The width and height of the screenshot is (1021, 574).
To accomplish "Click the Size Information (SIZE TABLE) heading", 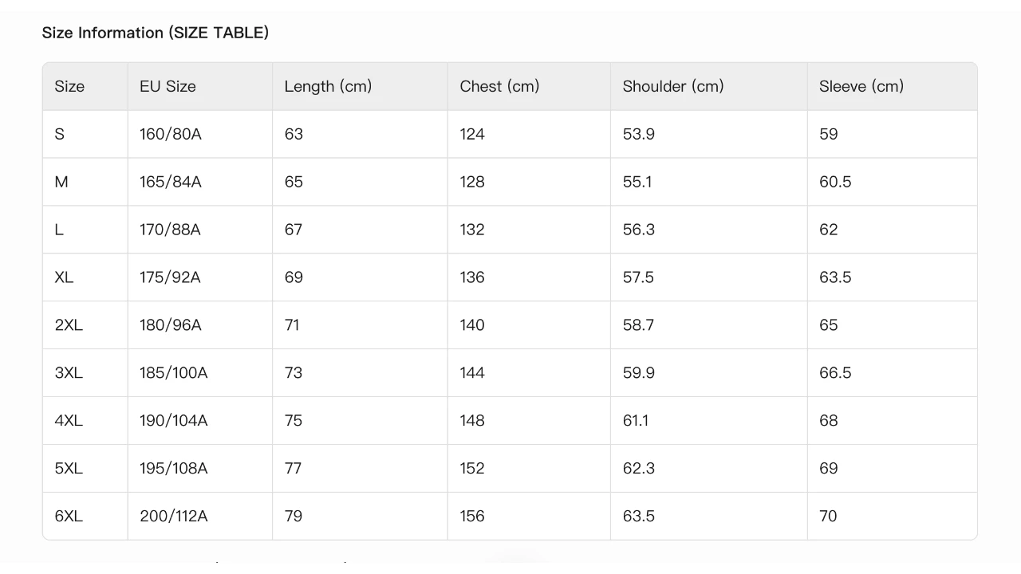I will tap(155, 33).
